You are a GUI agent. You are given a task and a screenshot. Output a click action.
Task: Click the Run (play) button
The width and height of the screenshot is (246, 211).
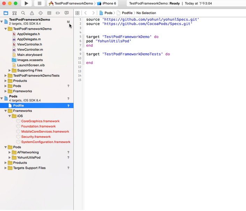26,3
